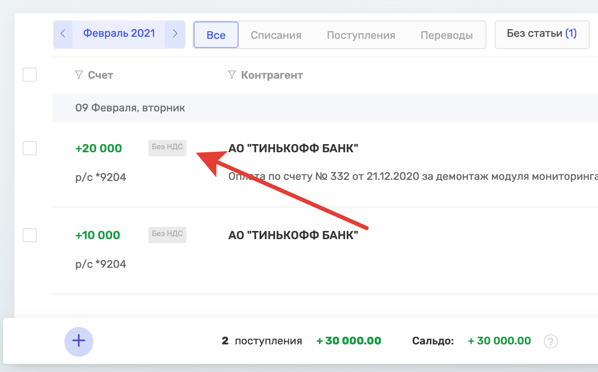
Task: Click р/с *9204 under +10 000
Action: click(x=101, y=264)
